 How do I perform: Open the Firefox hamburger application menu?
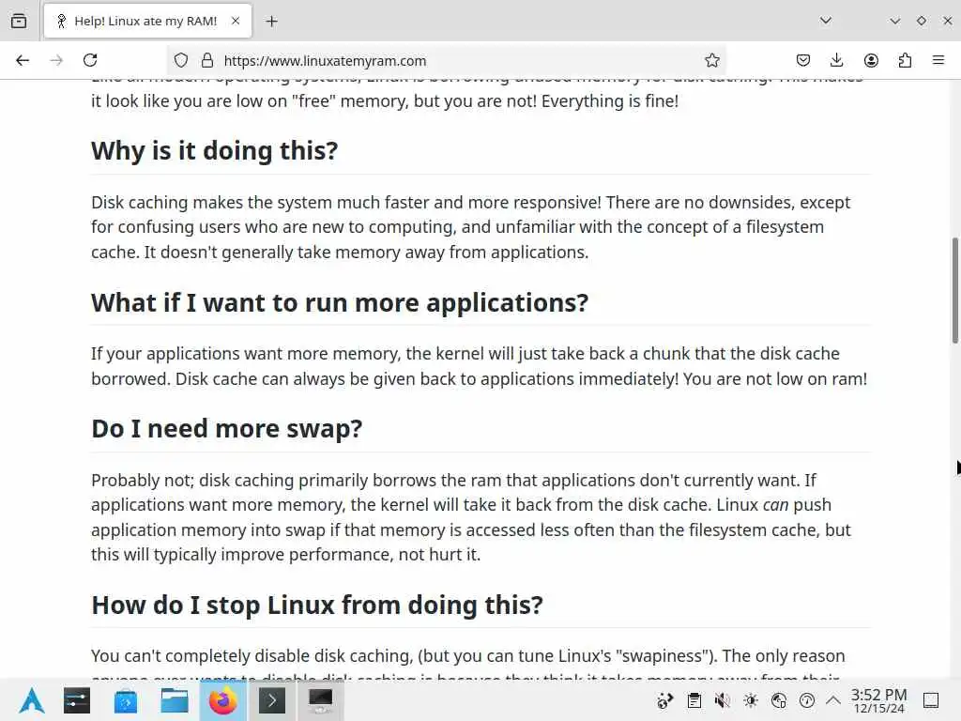(x=938, y=60)
